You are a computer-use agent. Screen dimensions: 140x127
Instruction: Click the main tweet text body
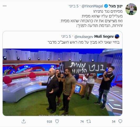coord(92,18)
